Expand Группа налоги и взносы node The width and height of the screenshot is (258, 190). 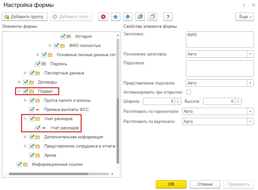pyautogui.click(x=25, y=100)
